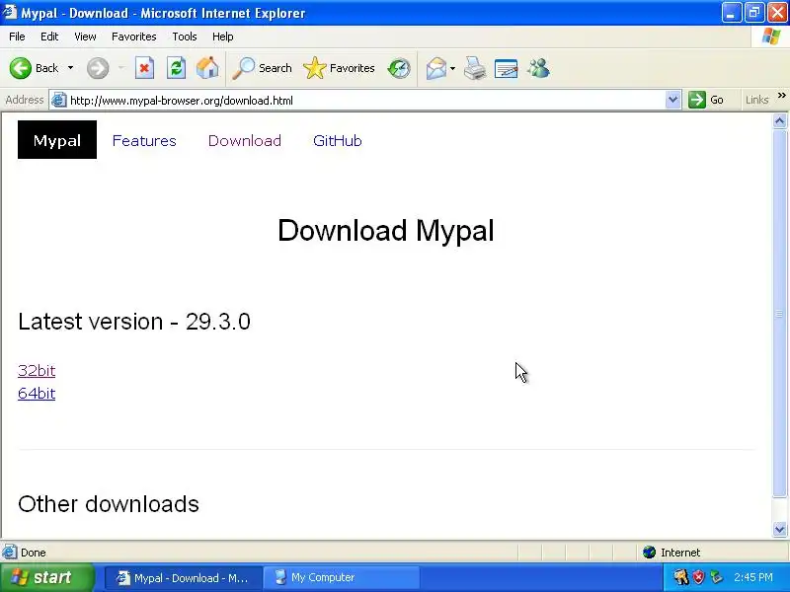Open the Search pane magnifier button
This screenshot has height=592, width=790.
pyautogui.click(x=262, y=68)
